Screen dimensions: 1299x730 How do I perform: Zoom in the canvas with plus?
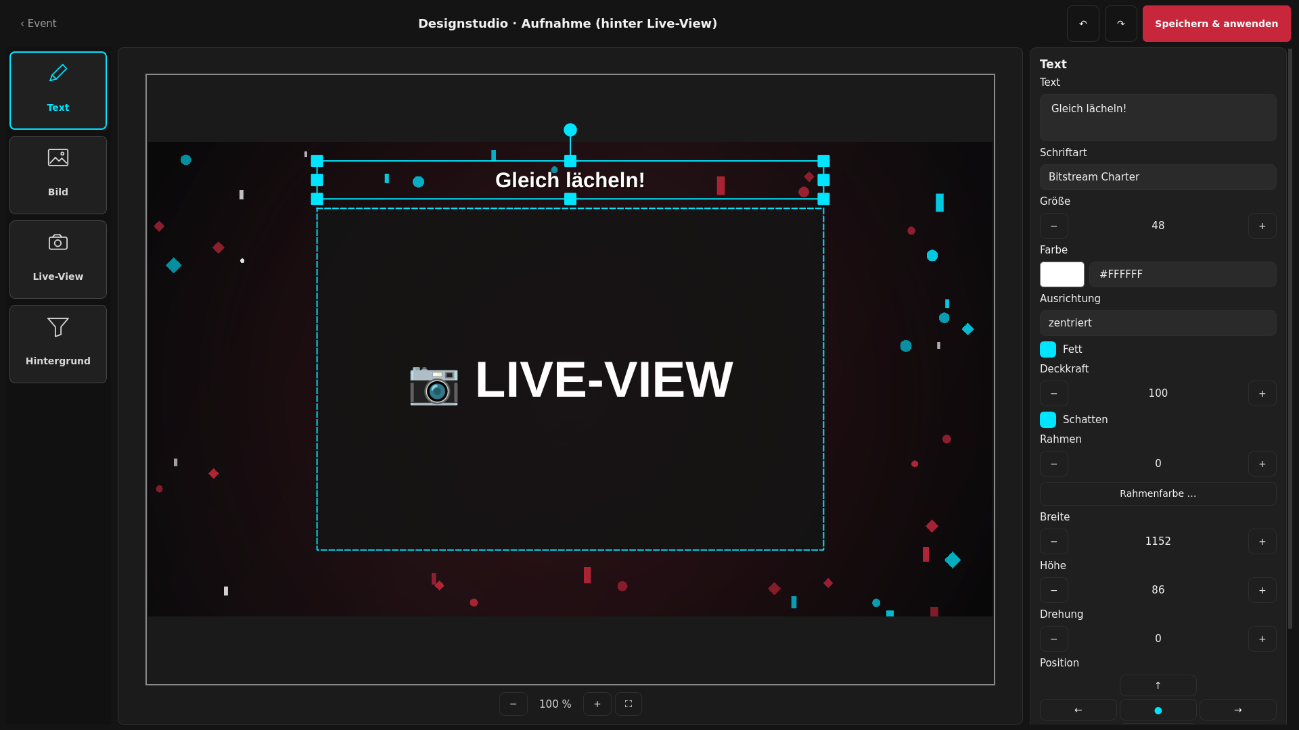coord(597,704)
